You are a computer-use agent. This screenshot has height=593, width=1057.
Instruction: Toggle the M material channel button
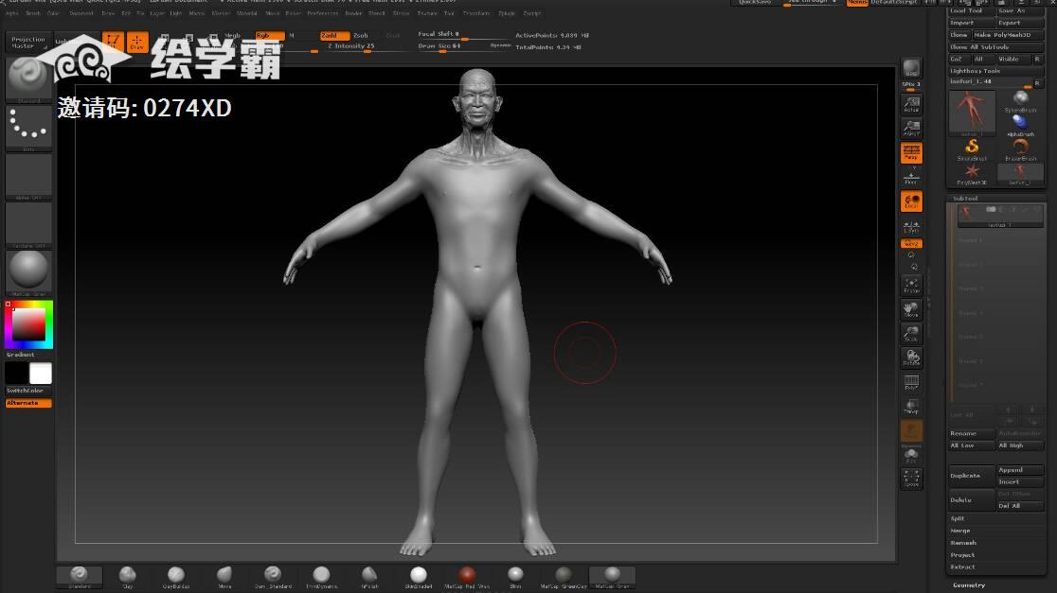point(292,35)
